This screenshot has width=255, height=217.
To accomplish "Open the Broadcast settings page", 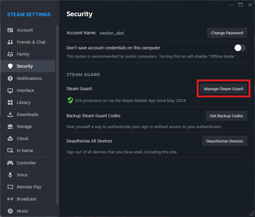I will coord(26,199).
